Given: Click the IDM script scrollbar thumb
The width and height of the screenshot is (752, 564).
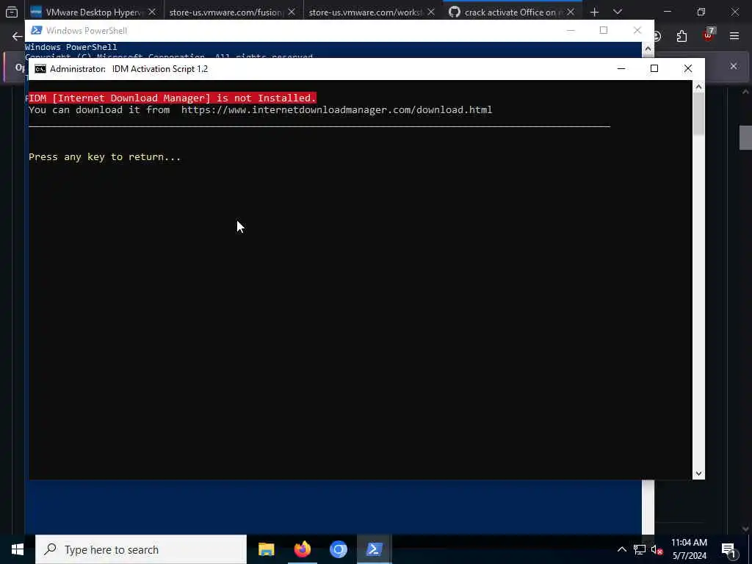Looking at the screenshot, I should (699, 114).
